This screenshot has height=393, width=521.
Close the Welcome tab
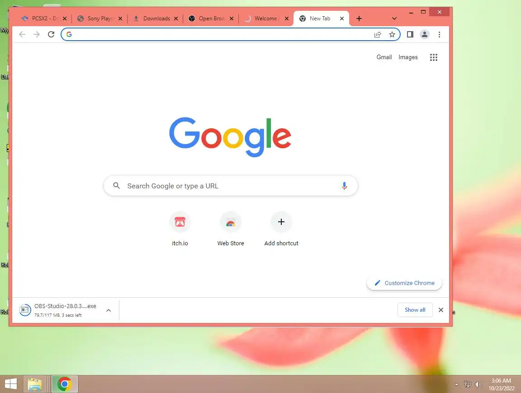click(x=287, y=19)
